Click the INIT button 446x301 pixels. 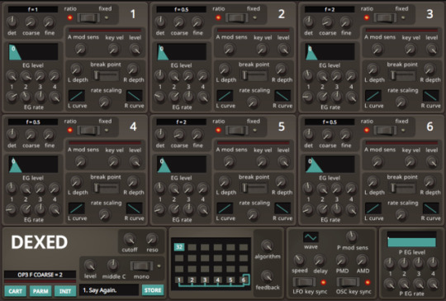[x=65, y=291]
